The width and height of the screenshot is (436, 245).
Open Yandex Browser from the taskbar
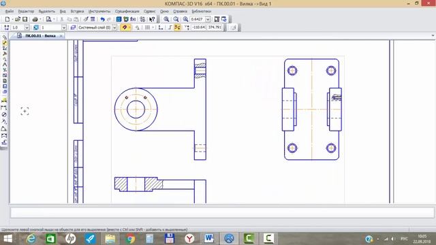tap(189, 239)
